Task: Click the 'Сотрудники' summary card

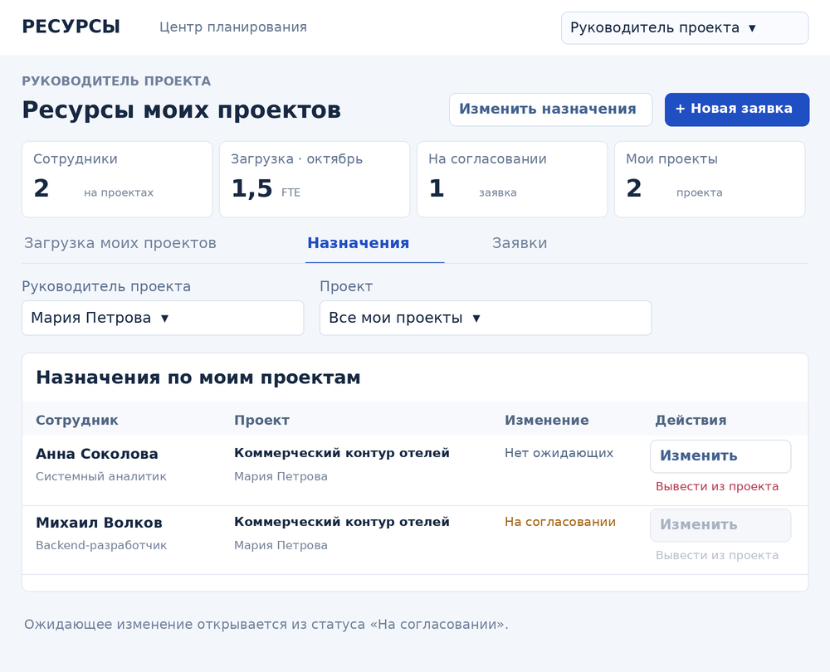Action: coord(117,179)
